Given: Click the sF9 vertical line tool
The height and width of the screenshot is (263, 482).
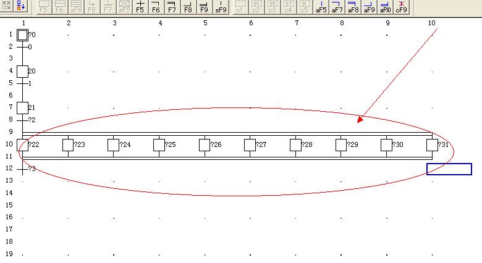Looking at the screenshot, I should pos(221,6).
